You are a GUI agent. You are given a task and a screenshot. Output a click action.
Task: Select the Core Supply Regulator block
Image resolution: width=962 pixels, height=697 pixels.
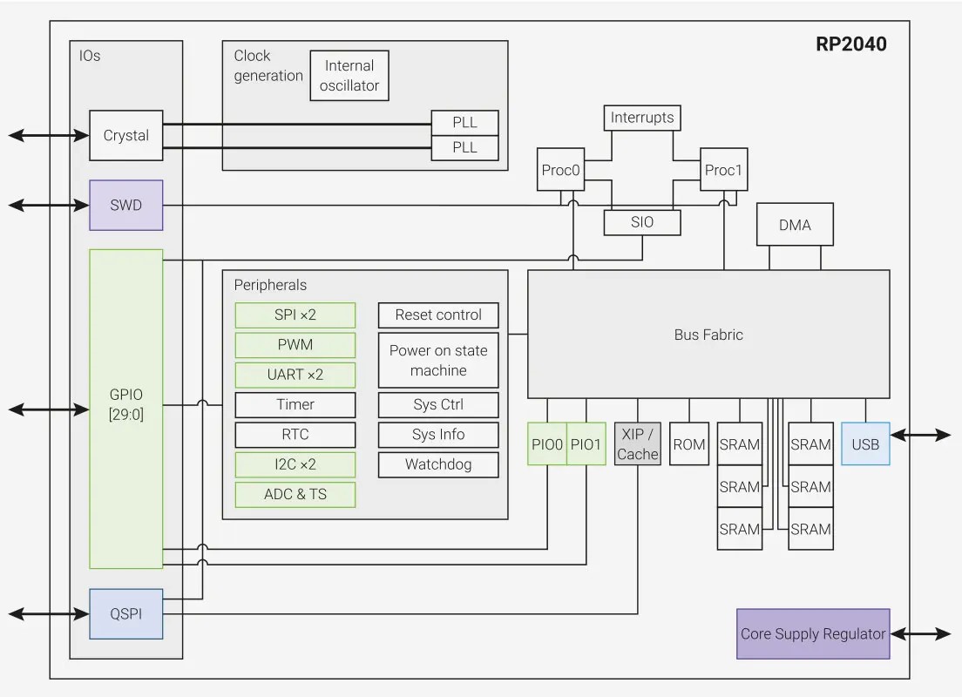tap(813, 634)
